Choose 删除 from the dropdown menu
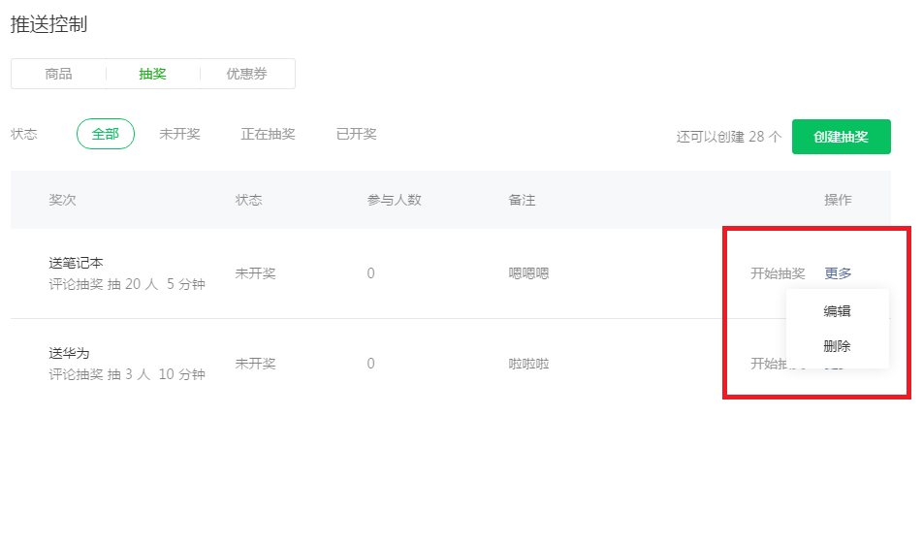Viewport: 923px width, 543px height. coord(837,346)
